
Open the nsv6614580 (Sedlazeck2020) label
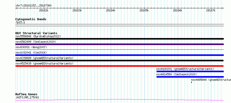pyautogui.click(x=176, y=74)
